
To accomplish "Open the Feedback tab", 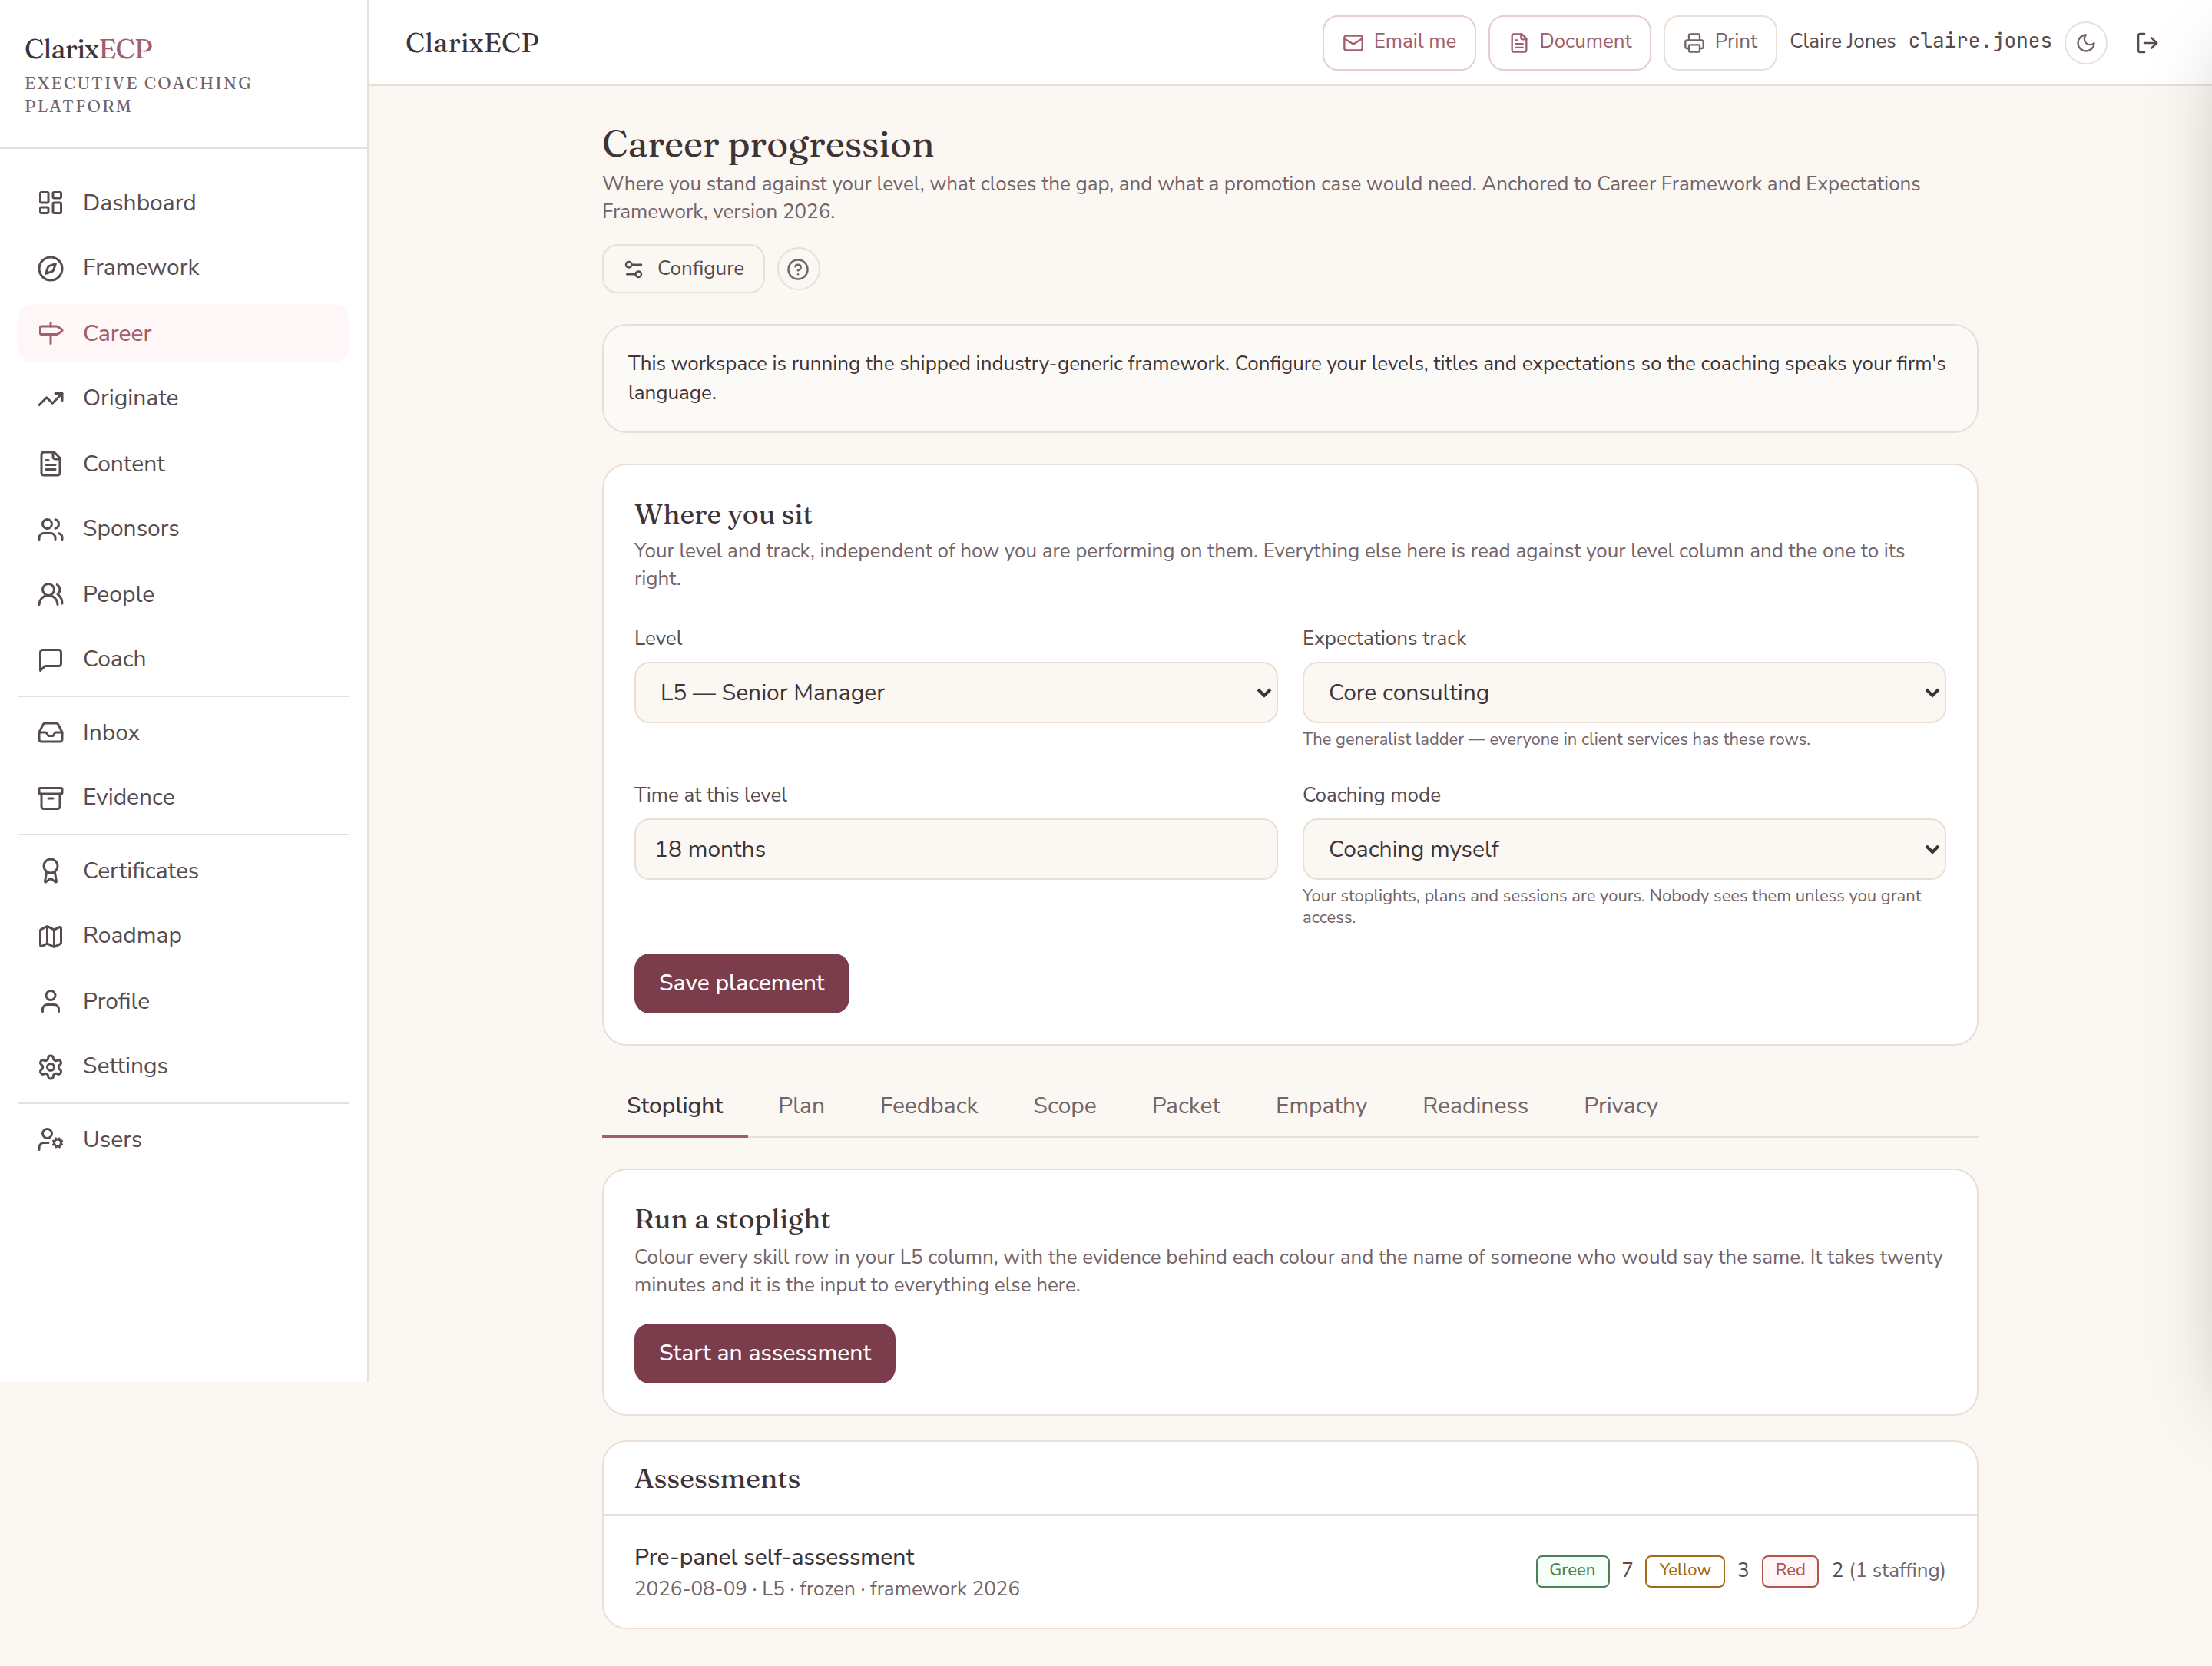I will [x=929, y=1106].
